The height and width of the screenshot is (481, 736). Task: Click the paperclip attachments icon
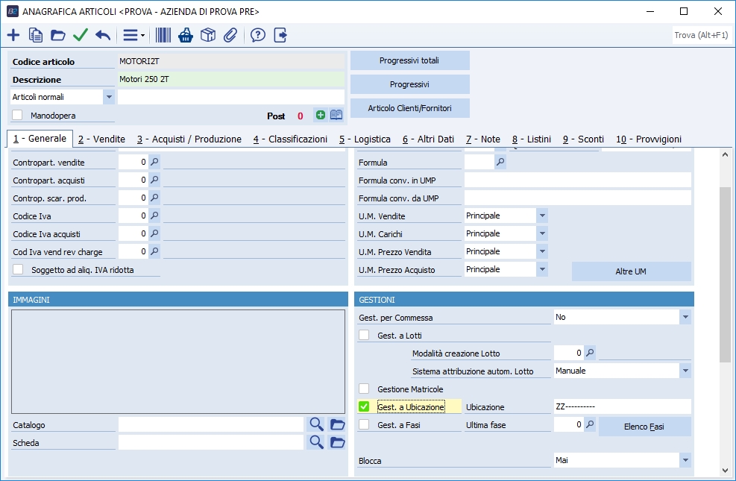click(x=230, y=35)
